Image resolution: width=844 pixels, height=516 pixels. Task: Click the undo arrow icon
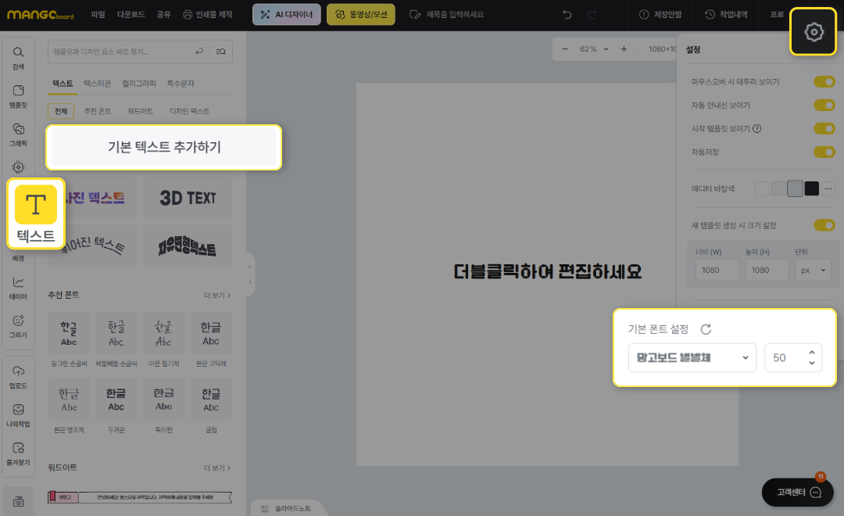(567, 15)
